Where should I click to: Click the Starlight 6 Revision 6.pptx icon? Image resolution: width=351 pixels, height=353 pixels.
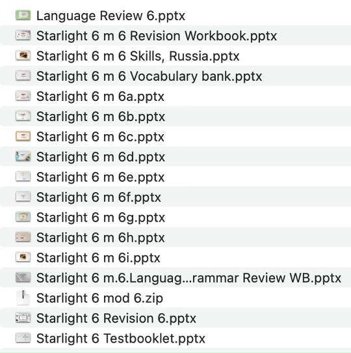pos(23,318)
